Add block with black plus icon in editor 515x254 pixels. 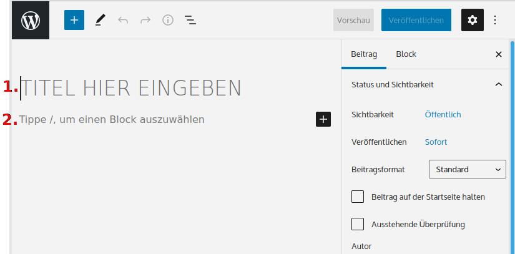(323, 119)
